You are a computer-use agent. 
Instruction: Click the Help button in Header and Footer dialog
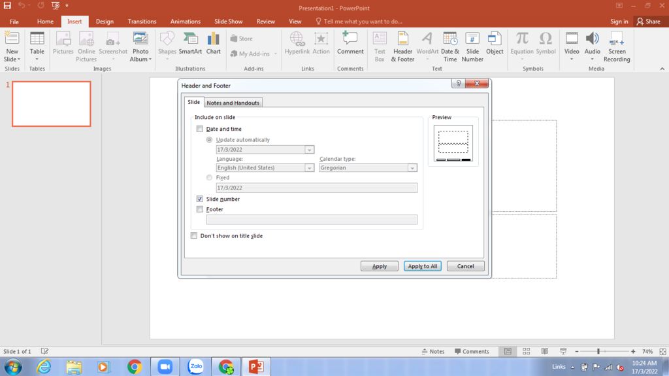(x=458, y=83)
